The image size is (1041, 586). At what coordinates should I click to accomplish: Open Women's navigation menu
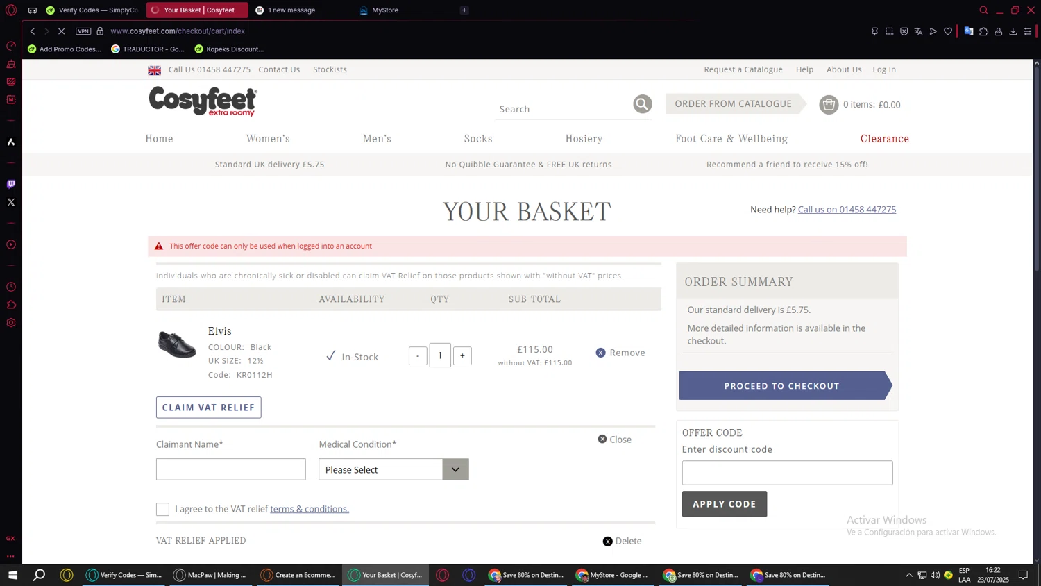(268, 139)
